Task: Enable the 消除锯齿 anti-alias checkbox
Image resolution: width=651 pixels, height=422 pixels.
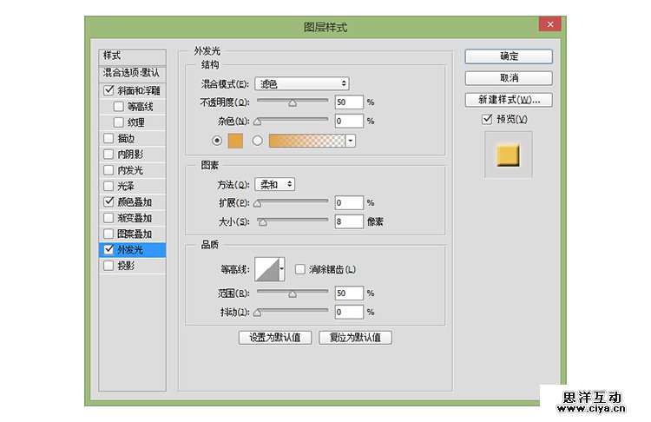Action: coord(300,269)
